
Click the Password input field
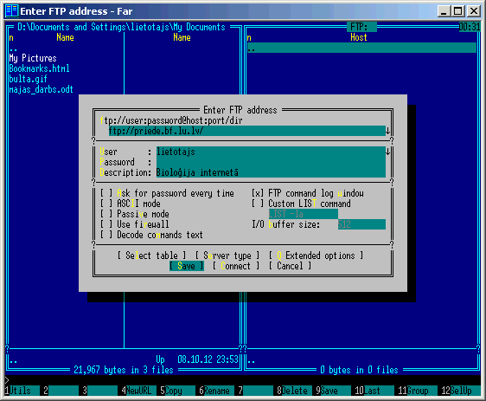coord(271,162)
